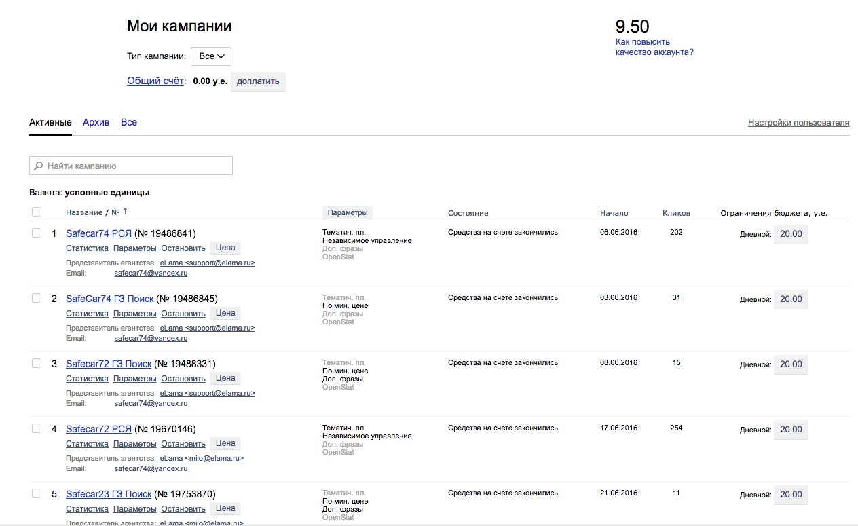Click eLama milo@elama.ru link in Safecar72 РСЯ row
This screenshot has width=858, height=526.
(202, 458)
